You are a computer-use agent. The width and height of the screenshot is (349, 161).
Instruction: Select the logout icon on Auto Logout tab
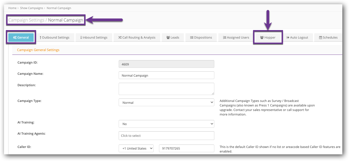click(x=287, y=37)
